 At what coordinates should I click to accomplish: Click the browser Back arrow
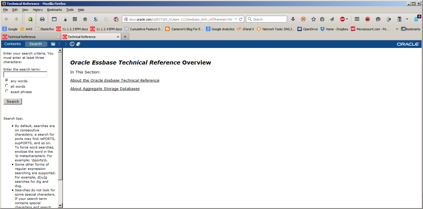(6, 19)
